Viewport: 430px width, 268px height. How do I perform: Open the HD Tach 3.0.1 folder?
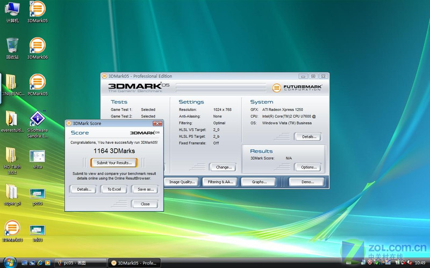[12, 161]
